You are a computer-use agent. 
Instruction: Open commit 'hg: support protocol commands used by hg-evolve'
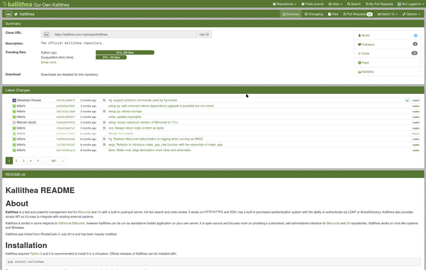143,100
